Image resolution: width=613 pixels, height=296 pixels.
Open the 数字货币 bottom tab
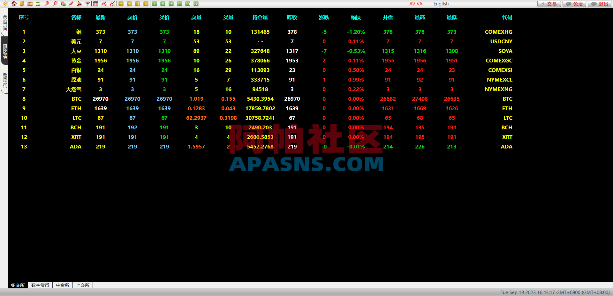click(40, 285)
